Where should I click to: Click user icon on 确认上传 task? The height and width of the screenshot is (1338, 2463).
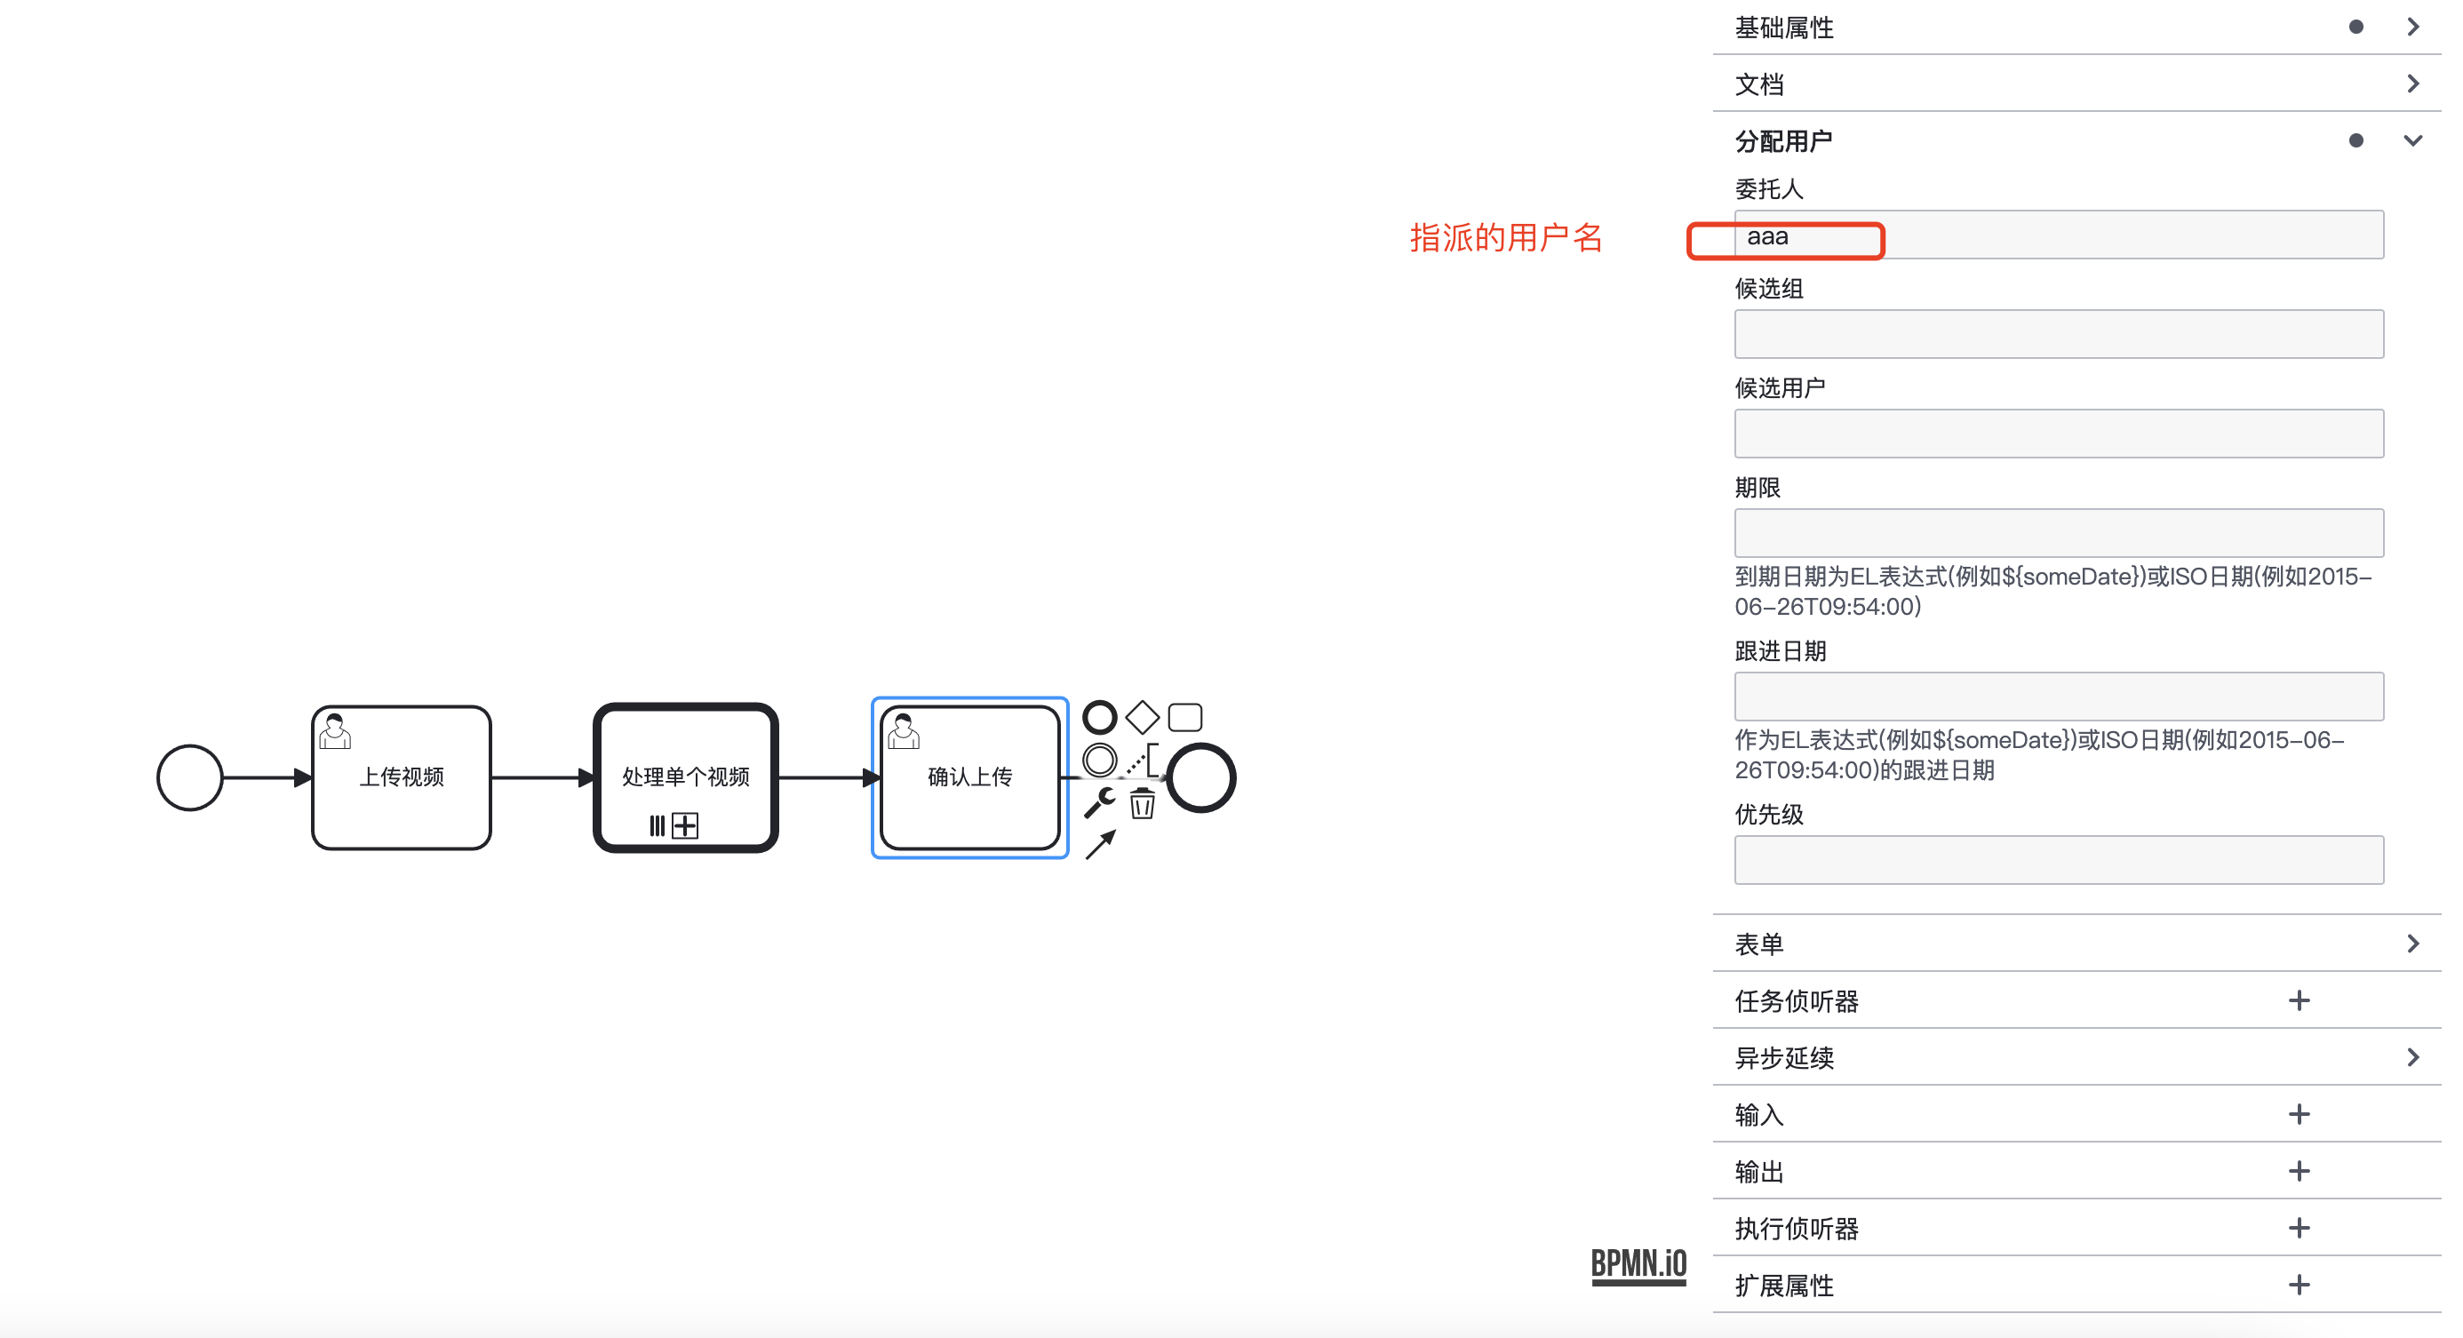point(903,731)
